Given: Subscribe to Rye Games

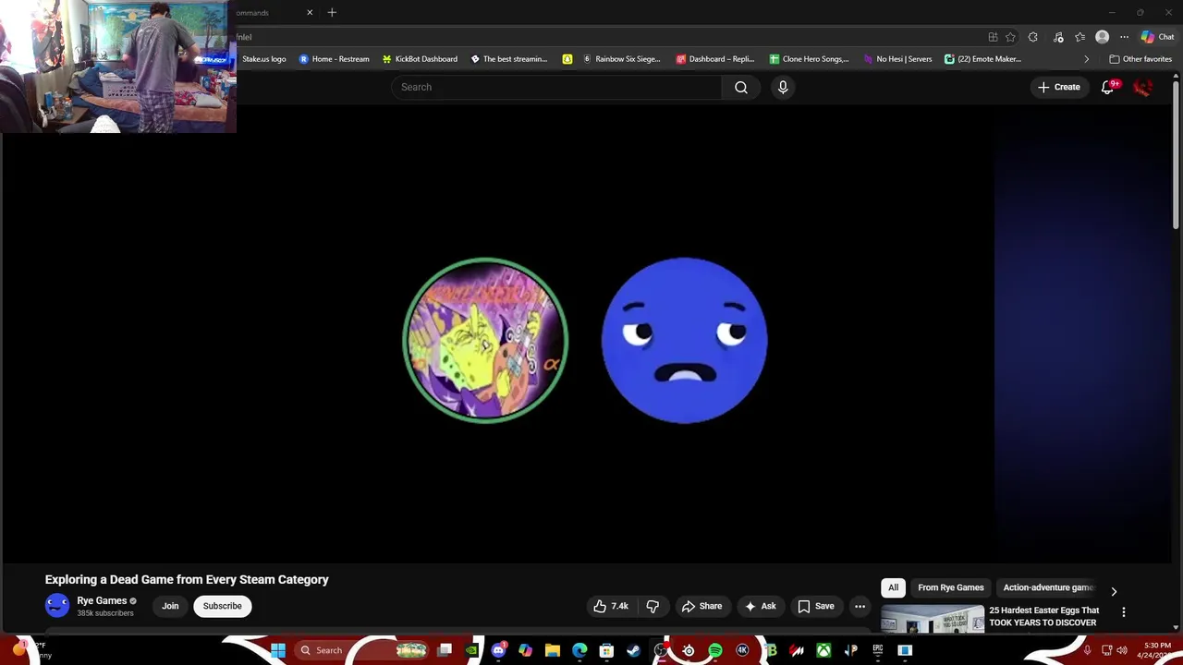Looking at the screenshot, I should (222, 606).
